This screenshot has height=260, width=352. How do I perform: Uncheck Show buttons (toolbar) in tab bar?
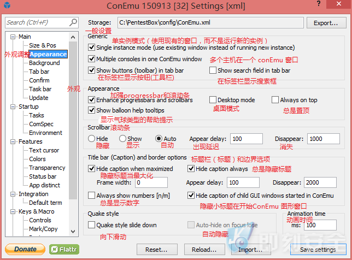pos(91,70)
